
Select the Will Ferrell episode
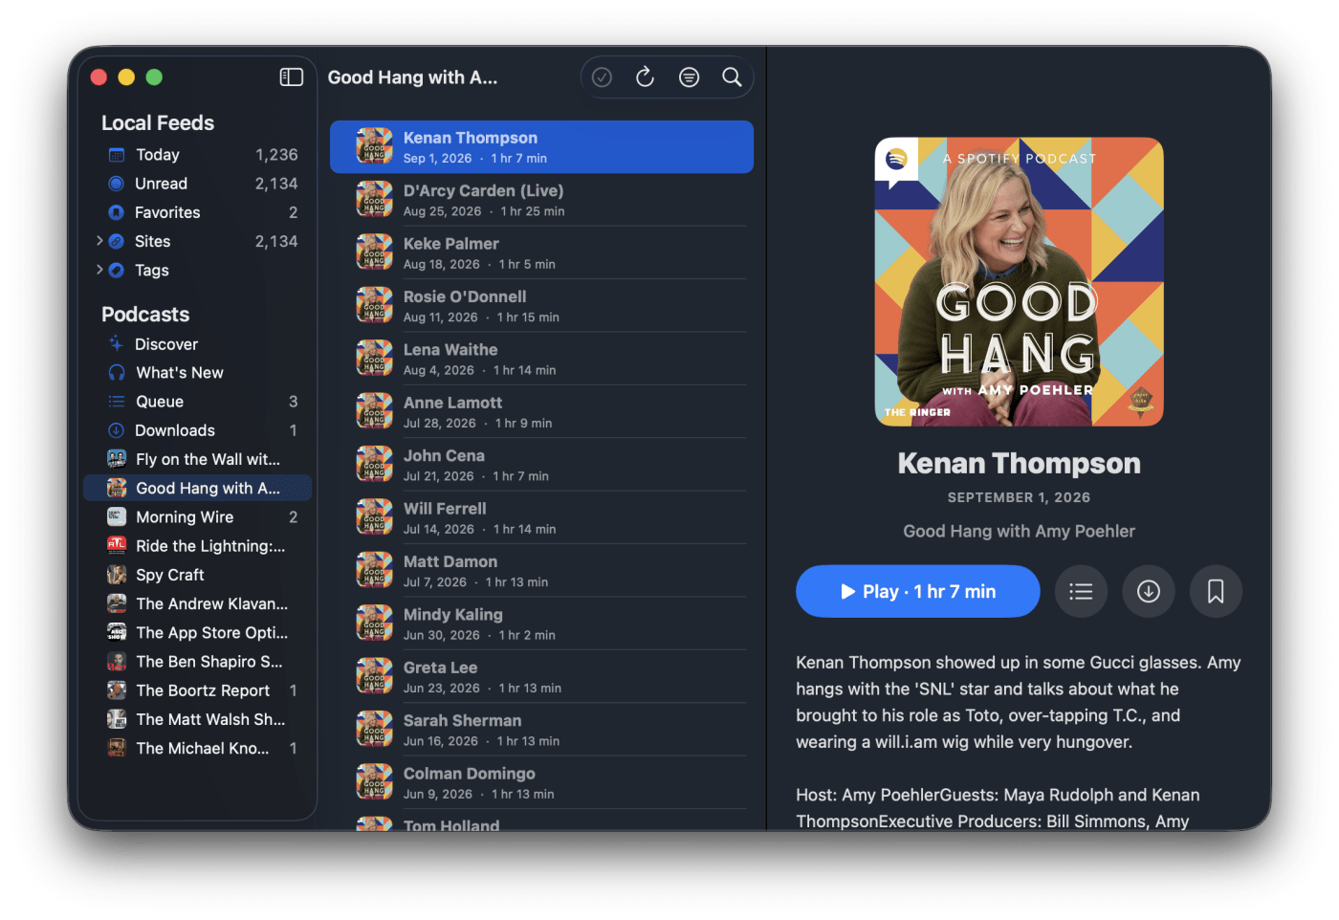click(x=541, y=517)
